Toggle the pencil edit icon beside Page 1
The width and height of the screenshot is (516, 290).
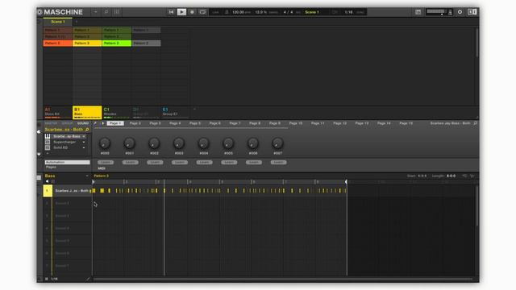95,123
